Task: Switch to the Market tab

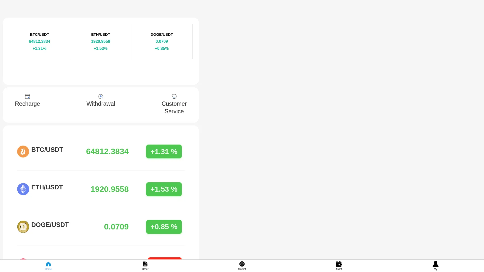Action: click(x=242, y=266)
